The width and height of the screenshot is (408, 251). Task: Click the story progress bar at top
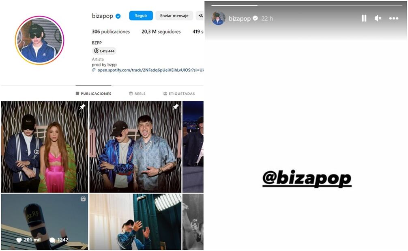tap(307, 5)
